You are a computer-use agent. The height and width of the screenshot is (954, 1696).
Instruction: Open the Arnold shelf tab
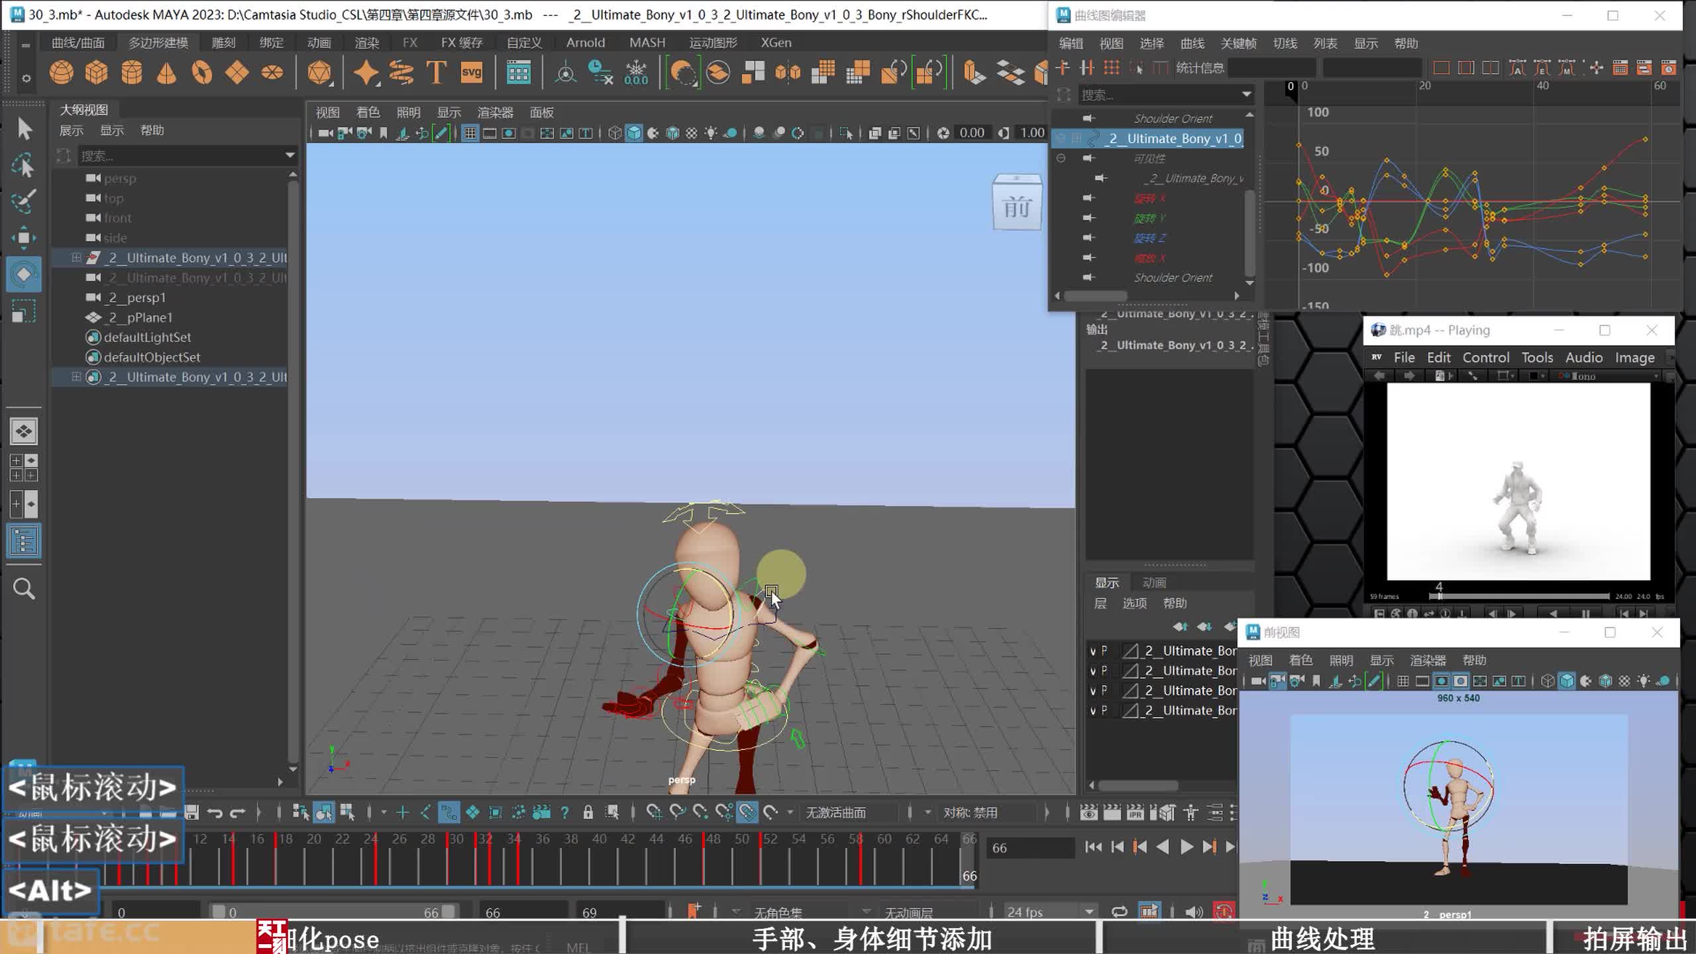(x=585, y=42)
